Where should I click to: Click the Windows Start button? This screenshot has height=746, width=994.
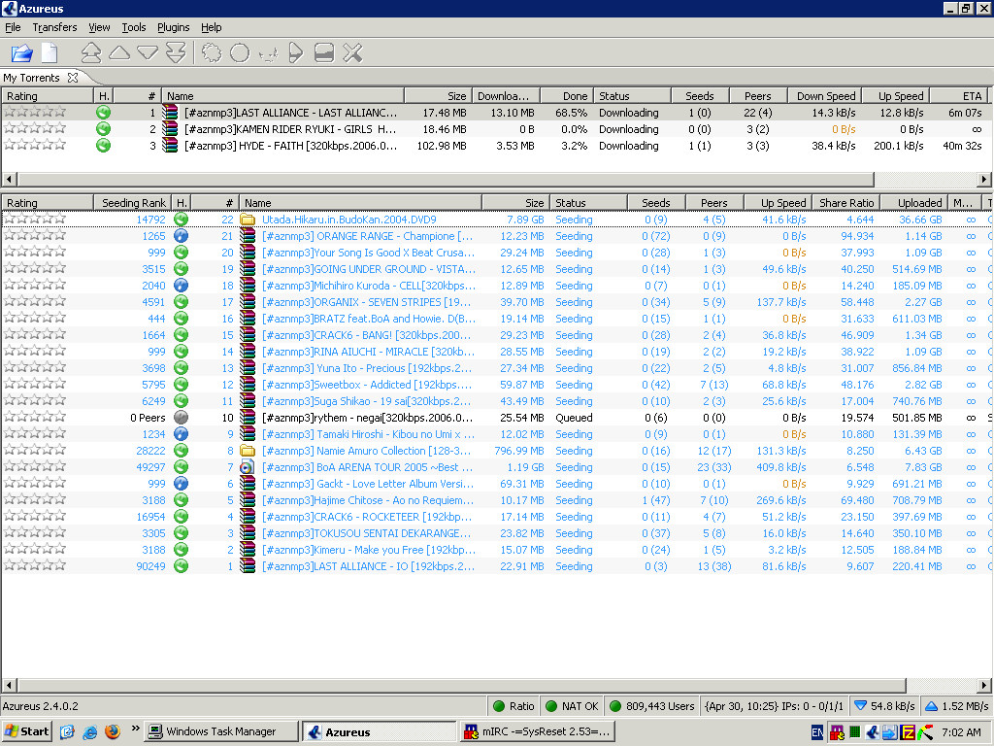[x=27, y=731]
